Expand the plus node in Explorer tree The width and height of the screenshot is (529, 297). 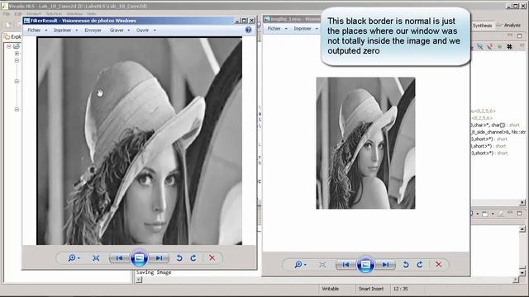pos(17,53)
